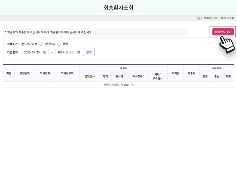Viewport: 237px width, 172px height.
Task: Click the home icon in breadcrumb
Action: [x=198, y=18]
